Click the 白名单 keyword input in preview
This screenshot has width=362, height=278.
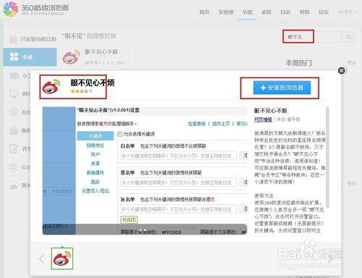(178, 156)
